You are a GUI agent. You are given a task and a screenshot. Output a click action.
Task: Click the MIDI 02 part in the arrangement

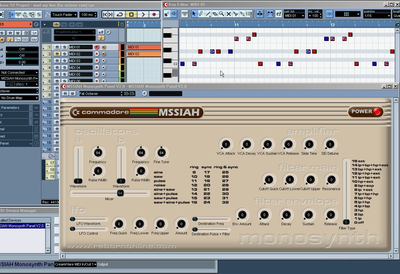tap(144, 54)
